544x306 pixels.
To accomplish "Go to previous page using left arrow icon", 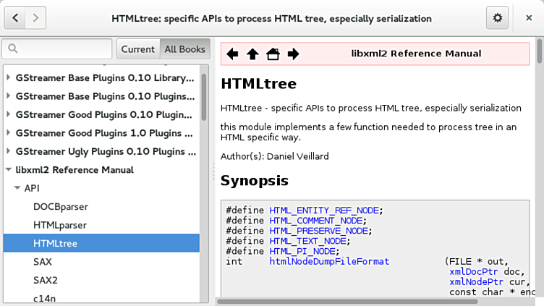I will [x=232, y=54].
